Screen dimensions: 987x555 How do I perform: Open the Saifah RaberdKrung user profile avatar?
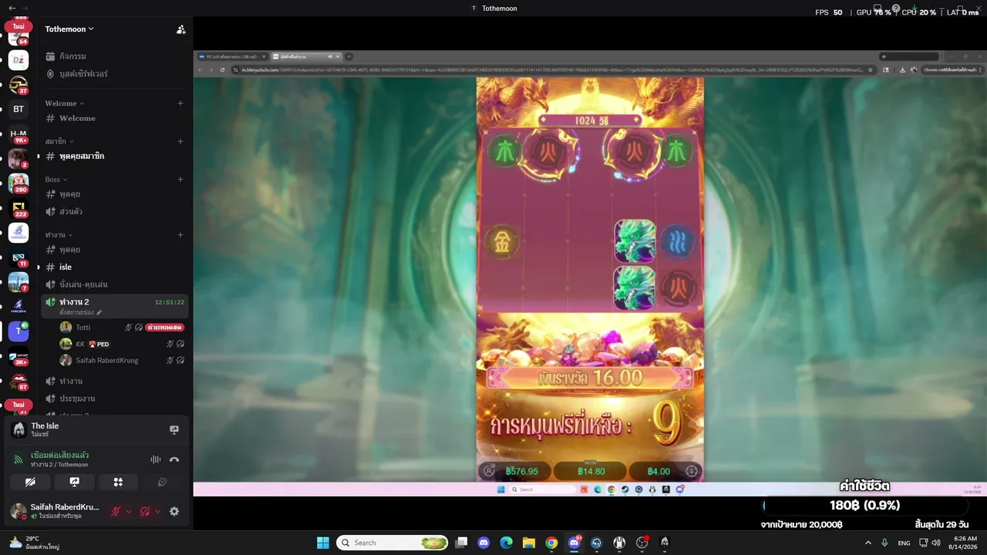point(19,510)
